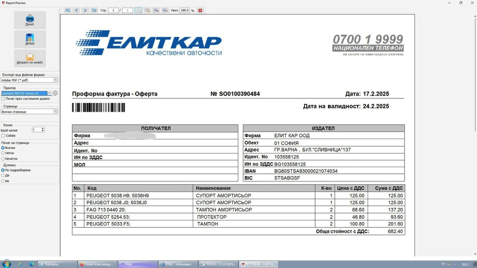Close preview with red X toolbar button
This screenshot has width=477, height=268.
click(x=200, y=10)
